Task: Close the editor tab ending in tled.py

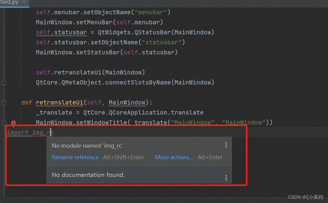Action: coord(24,2)
